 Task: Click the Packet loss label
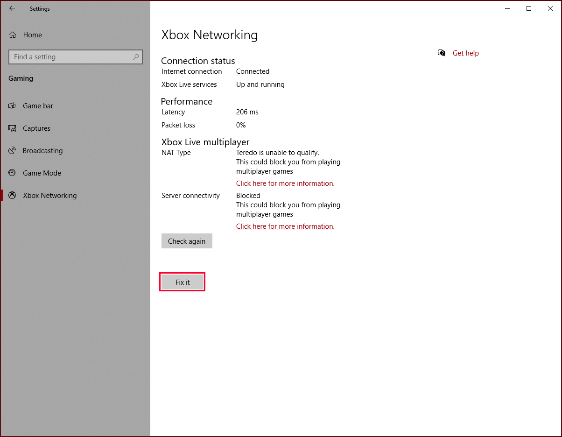point(178,125)
